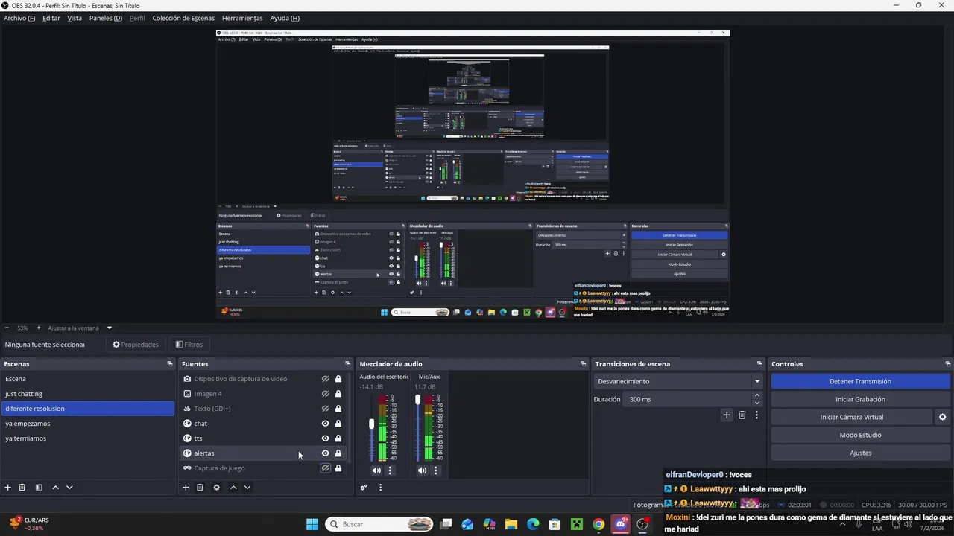The image size is (954, 536).
Task: Open transition properties three-dot menu
Action: point(756,415)
